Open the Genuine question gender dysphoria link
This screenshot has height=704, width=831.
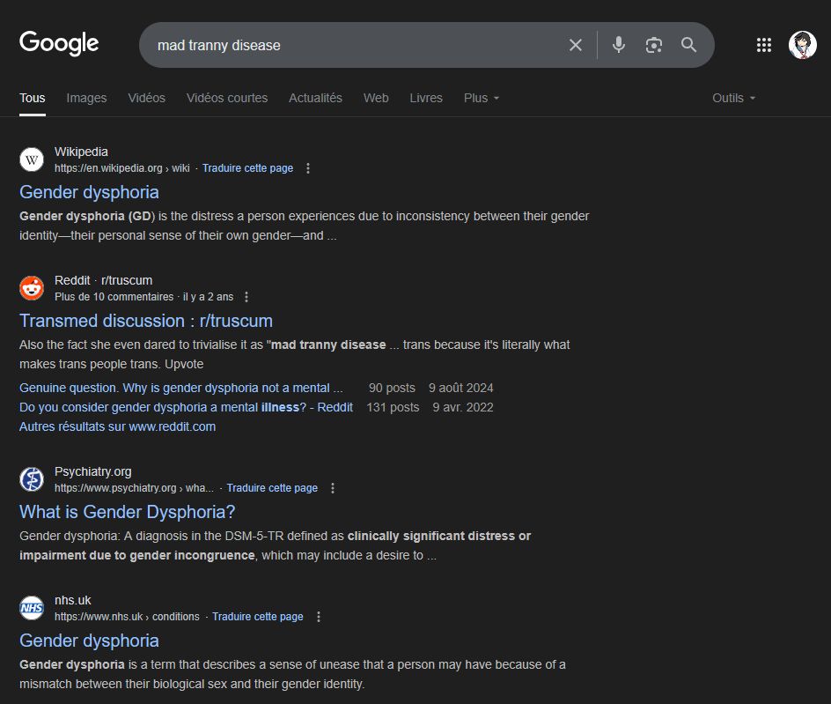(x=180, y=388)
